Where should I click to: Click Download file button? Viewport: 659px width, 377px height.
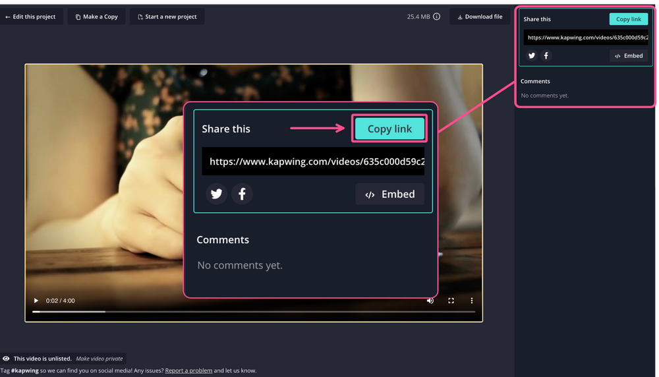point(479,16)
